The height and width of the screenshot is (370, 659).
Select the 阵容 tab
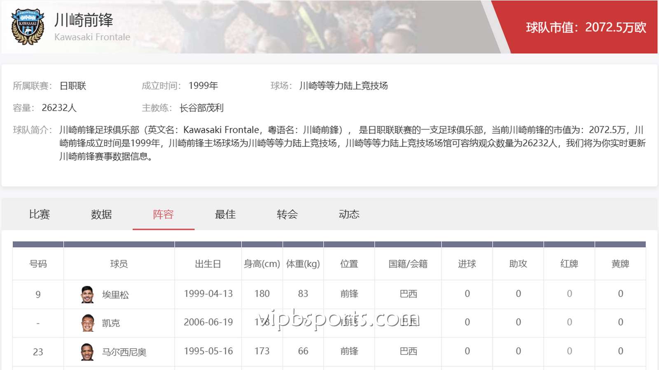pyautogui.click(x=164, y=214)
